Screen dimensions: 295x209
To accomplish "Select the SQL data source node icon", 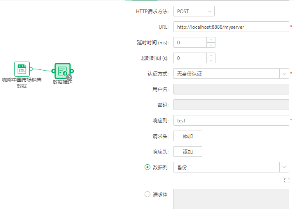I will (x=22, y=69).
